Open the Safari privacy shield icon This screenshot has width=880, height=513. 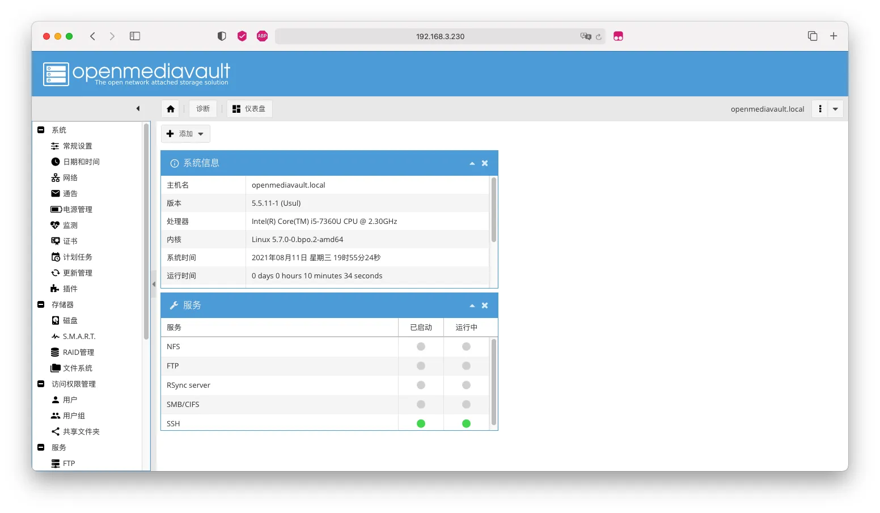coord(222,36)
